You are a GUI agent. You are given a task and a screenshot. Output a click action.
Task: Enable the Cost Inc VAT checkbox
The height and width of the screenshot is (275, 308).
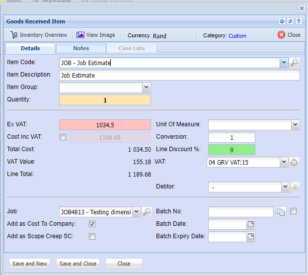coord(63,137)
